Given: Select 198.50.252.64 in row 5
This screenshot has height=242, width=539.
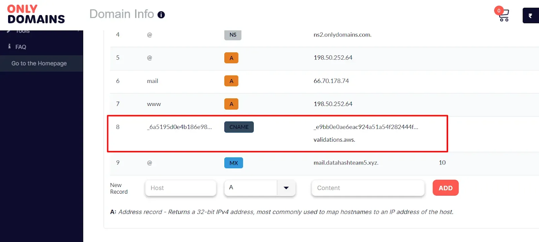Looking at the screenshot, I should (333, 57).
